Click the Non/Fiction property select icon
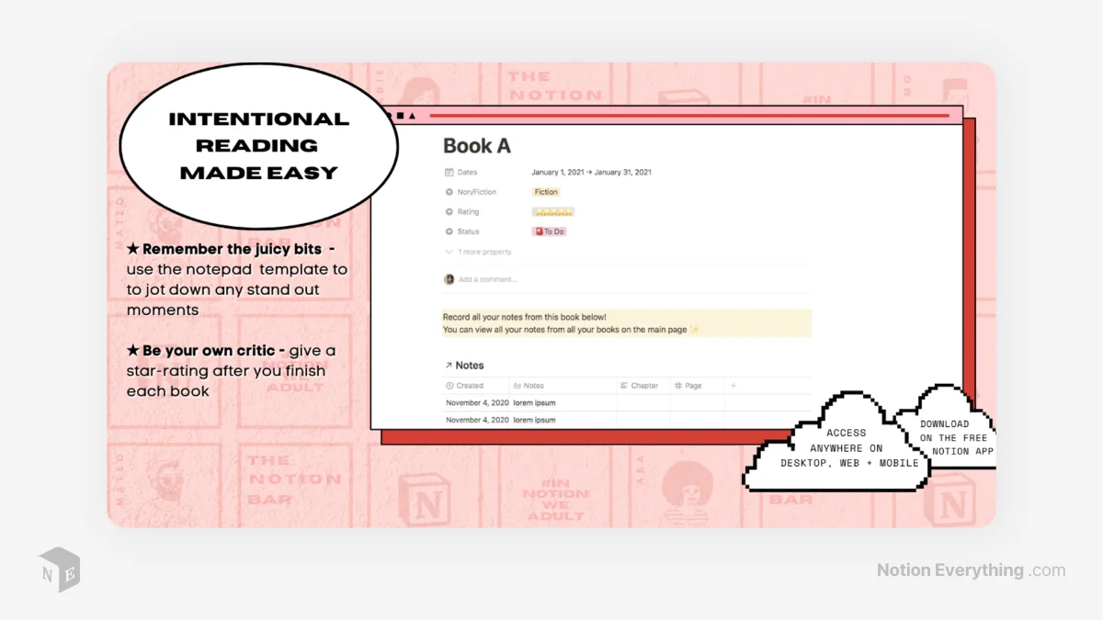Image resolution: width=1103 pixels, height=620 pixels. click(x=449, y=192)
